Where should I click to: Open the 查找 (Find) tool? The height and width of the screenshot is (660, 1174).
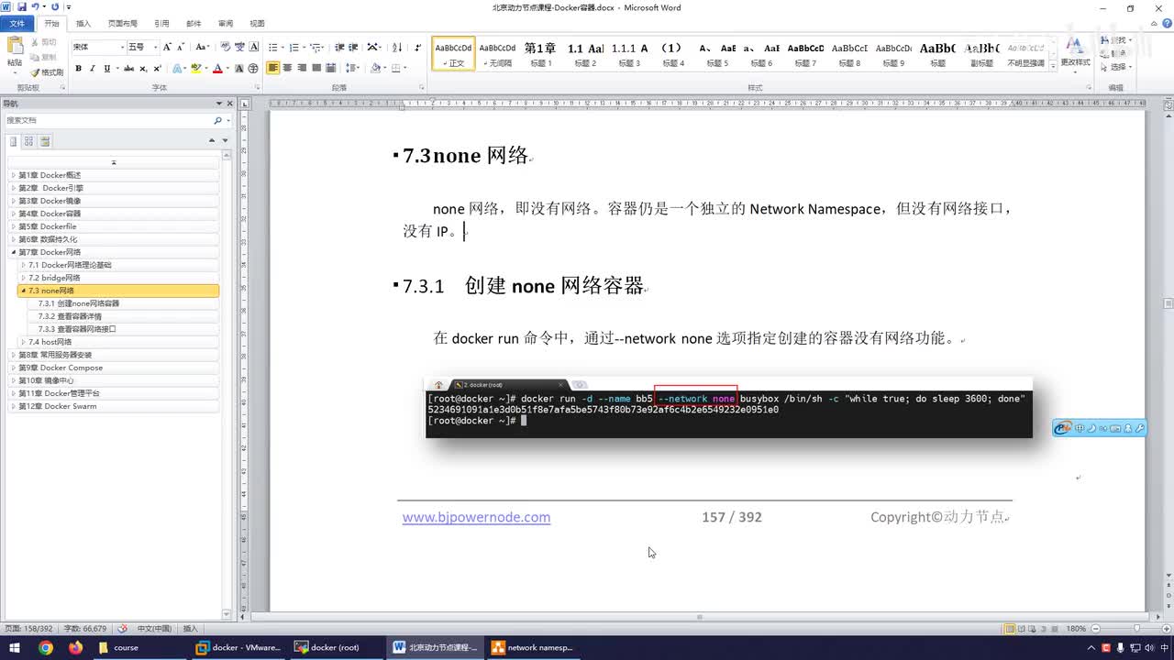pyautogui.click(x=1116, y=40)
